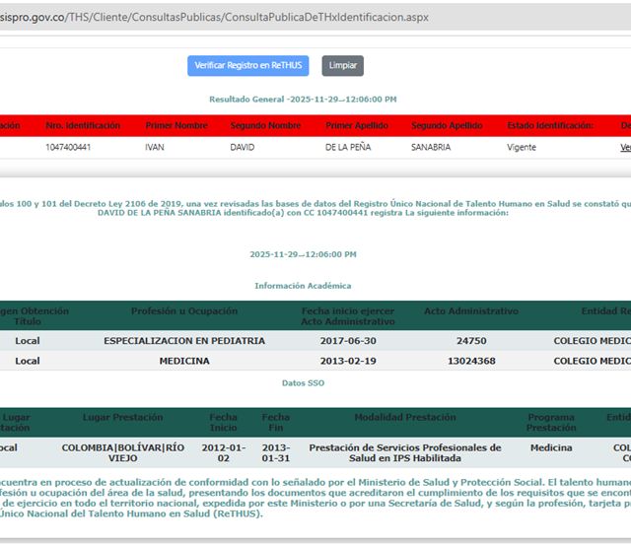Click the SSO end date 2013-01-31
Screen dimensions: 631x545
[x=276, y=453]
